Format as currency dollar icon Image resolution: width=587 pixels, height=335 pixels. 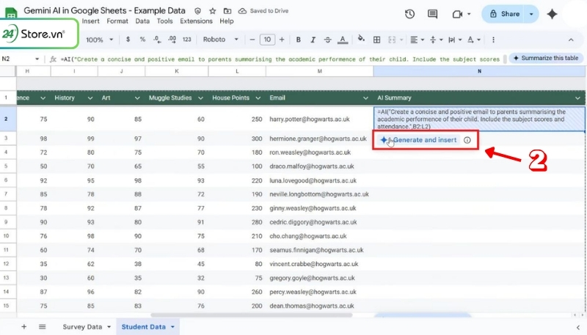pyautogui.click(x=128, y=40)
